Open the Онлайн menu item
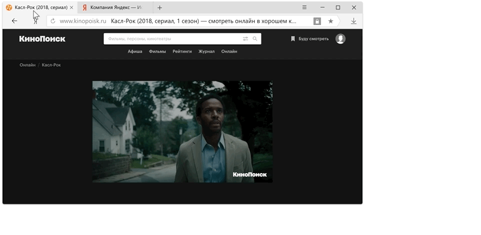The image size is (481, 235). pos(229,51)
